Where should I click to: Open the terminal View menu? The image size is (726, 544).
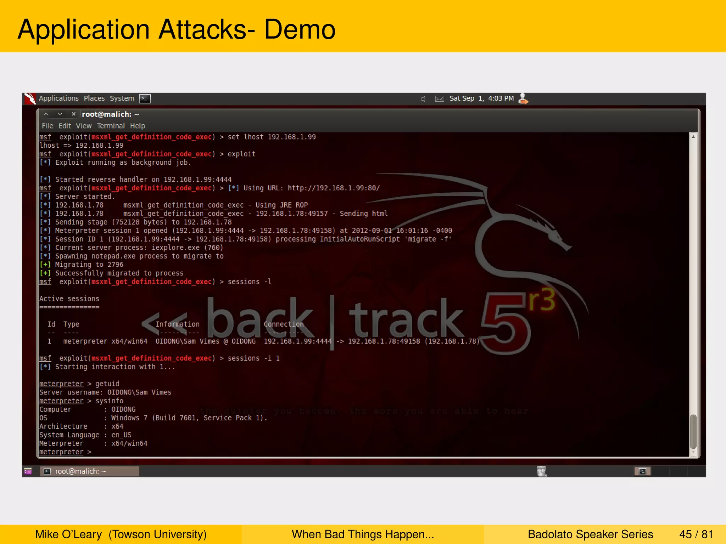(84, 126)
